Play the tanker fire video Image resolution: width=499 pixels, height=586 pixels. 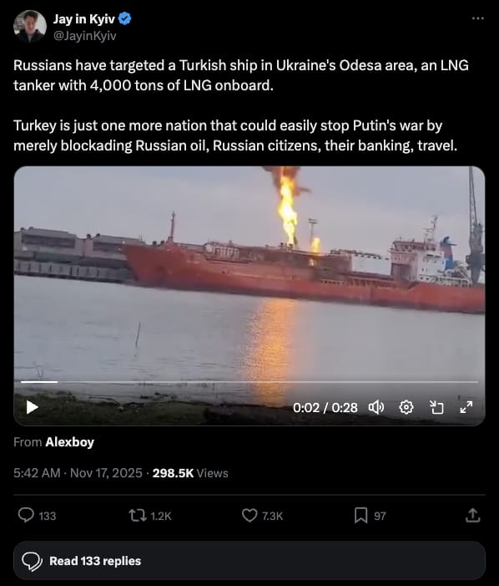click(x=33, y=407)
